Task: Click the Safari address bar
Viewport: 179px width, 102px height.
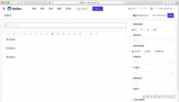Action: coord(89,3)
